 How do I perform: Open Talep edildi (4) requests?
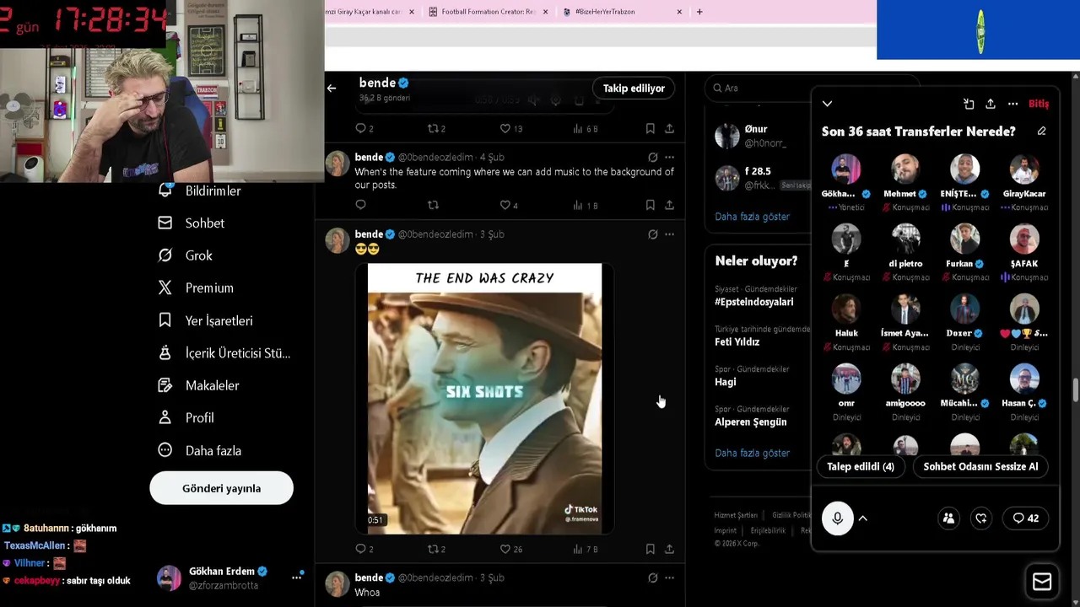point(860,466)
